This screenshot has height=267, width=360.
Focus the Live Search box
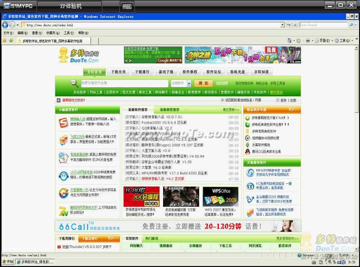tap(324, 25)
